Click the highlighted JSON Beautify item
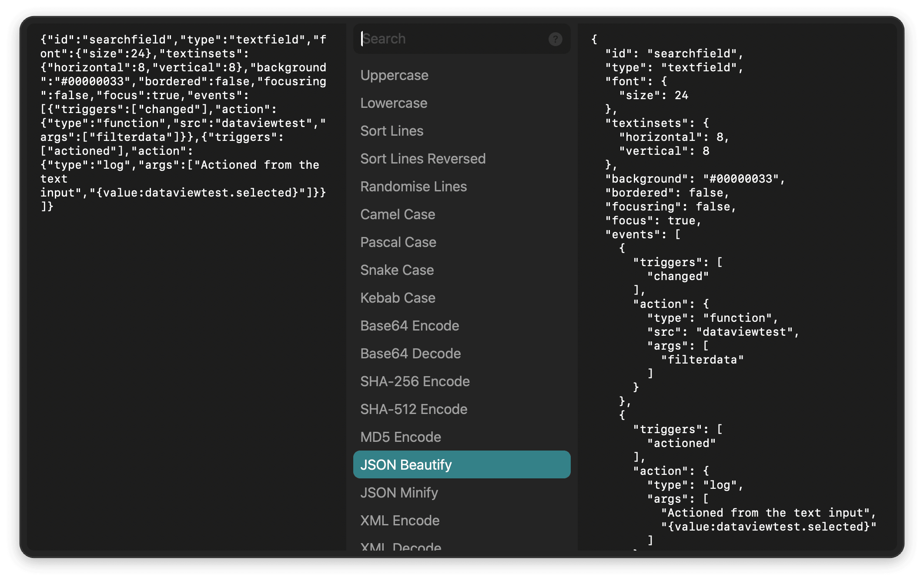Viewport: 924px width, 581px height. tap(462, 464)
